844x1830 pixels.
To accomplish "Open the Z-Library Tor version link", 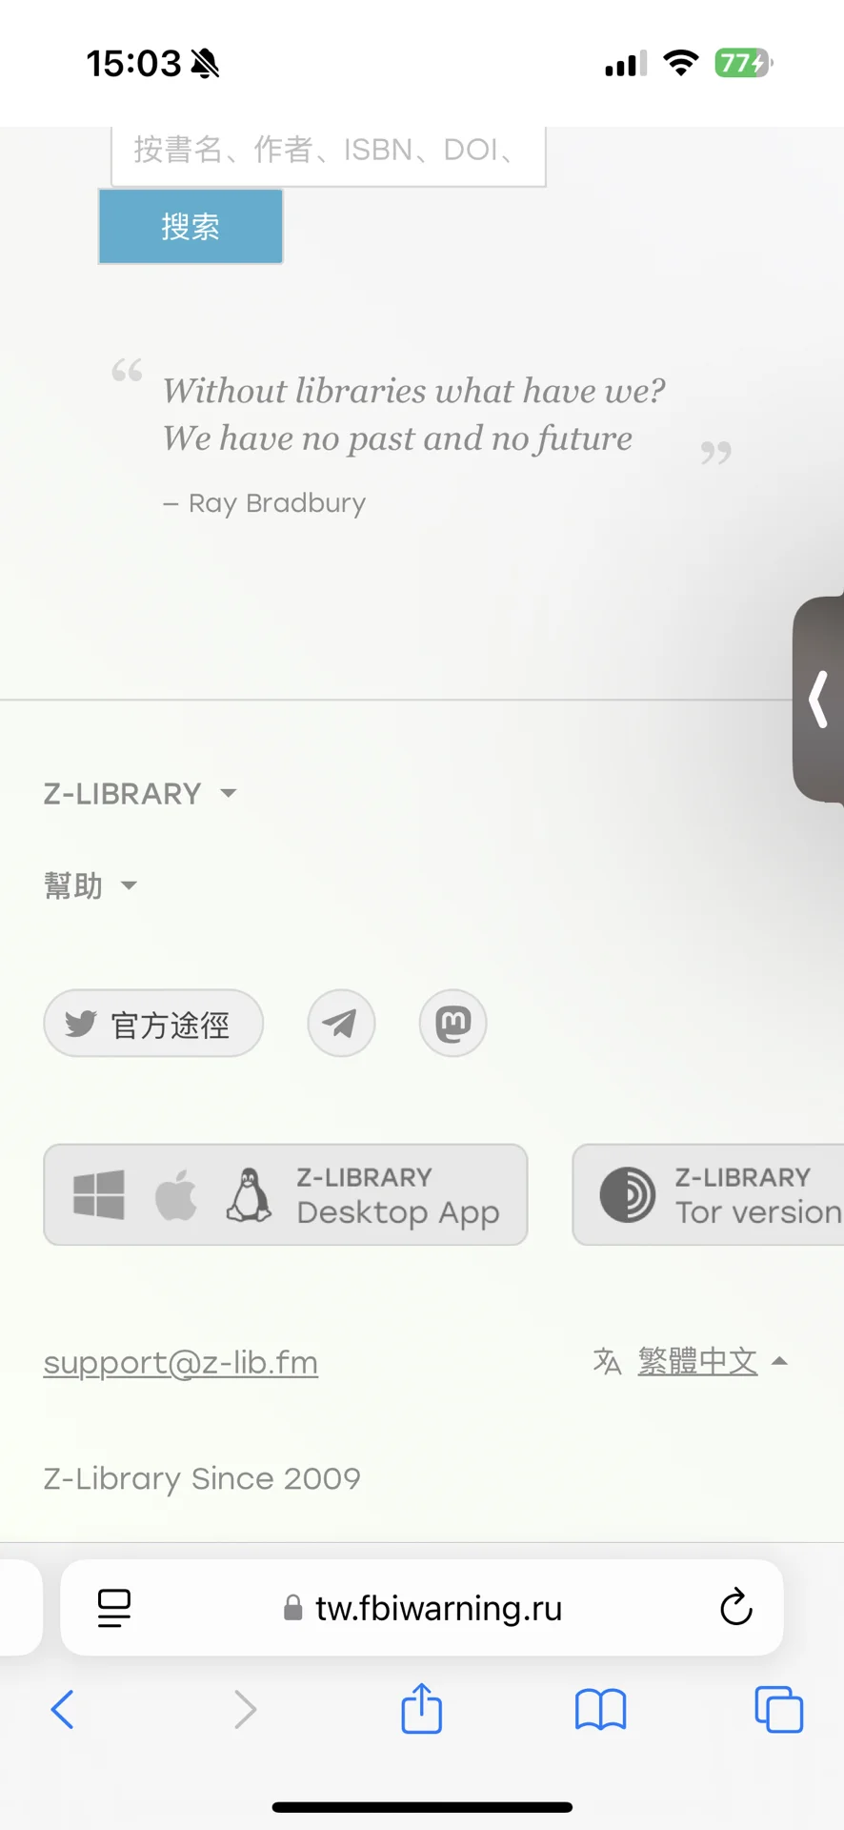I will [709, 1194].
